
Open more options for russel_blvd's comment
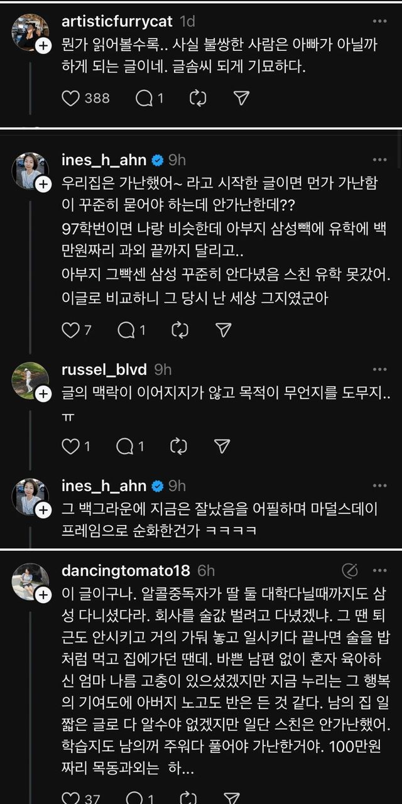(379, 370)
